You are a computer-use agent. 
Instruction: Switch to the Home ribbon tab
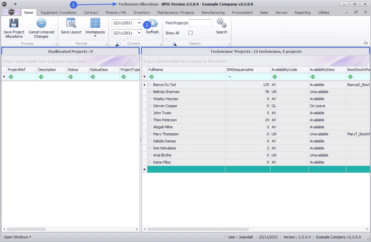tap(28, 13)
